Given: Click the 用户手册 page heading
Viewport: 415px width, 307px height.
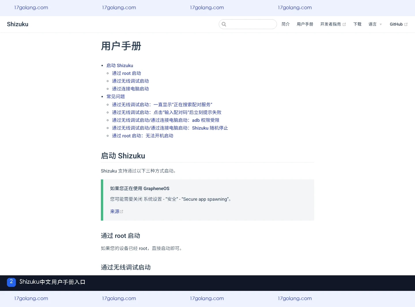Looking at the screenshot, I should (x=121, y=46).
